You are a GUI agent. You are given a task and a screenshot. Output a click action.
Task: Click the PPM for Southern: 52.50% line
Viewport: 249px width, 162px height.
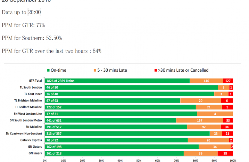pyautogui.click(x=32, y=38)
